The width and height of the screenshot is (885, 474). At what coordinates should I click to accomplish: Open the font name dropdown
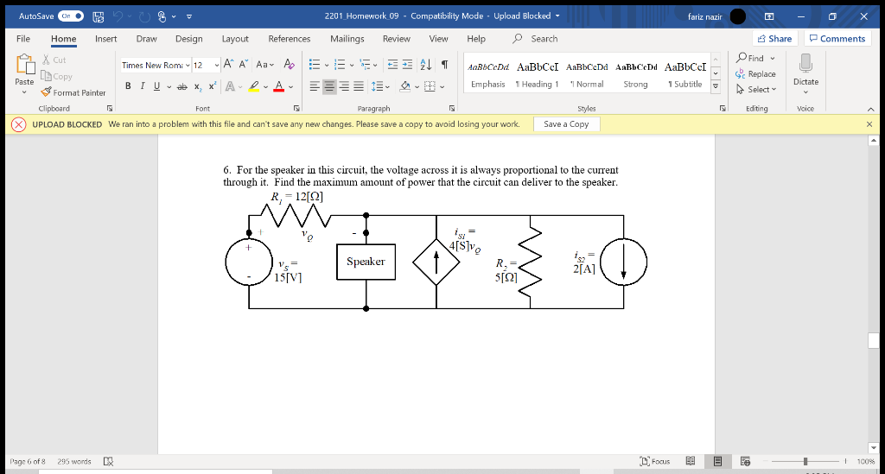188,66
